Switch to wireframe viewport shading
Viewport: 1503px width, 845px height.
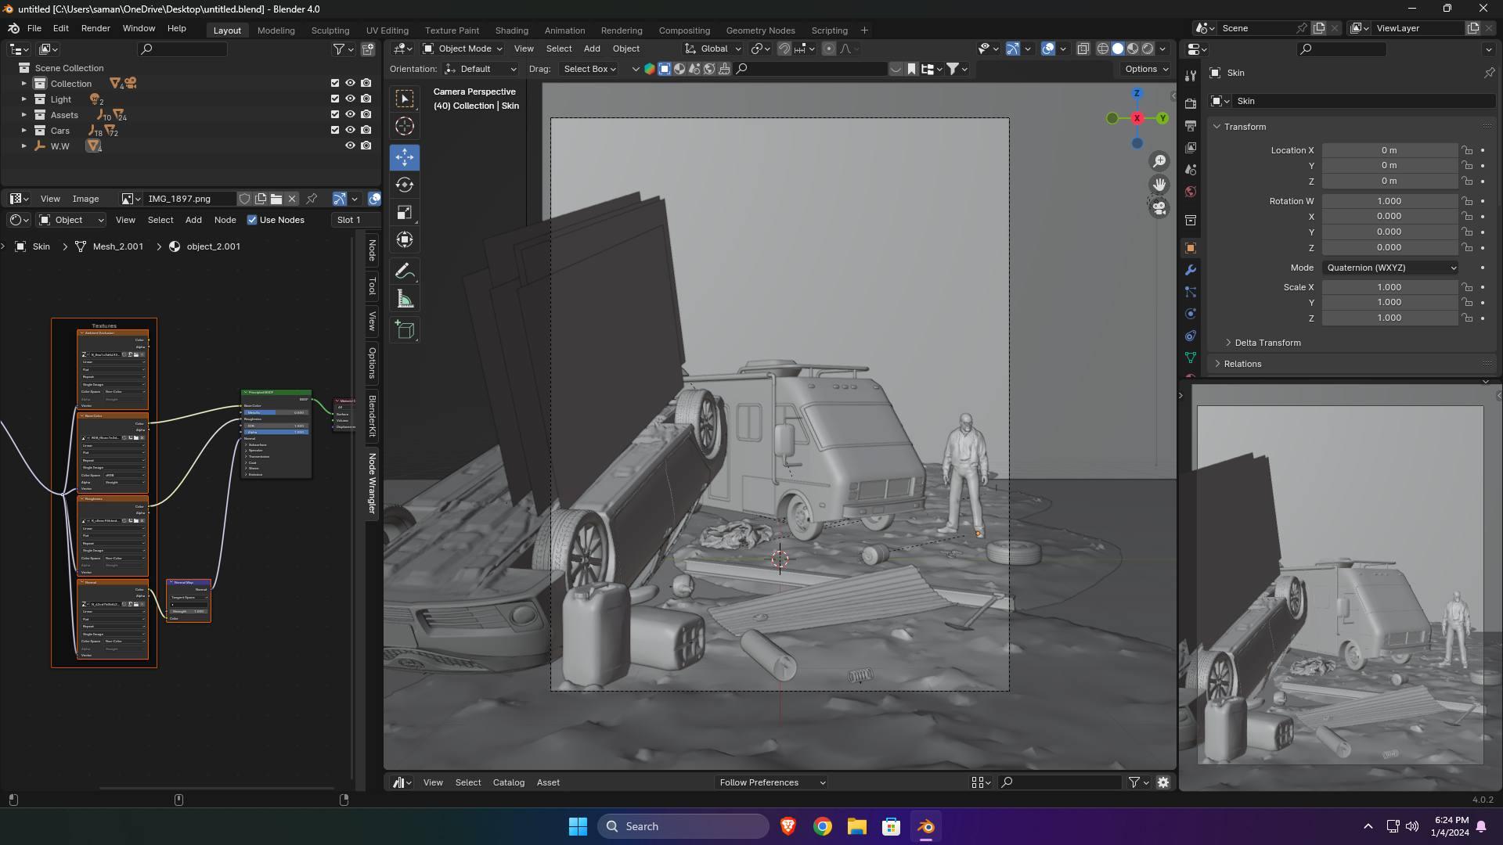1103,49
